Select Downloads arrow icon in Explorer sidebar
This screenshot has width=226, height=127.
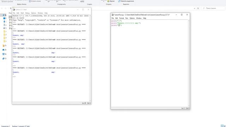4,22
